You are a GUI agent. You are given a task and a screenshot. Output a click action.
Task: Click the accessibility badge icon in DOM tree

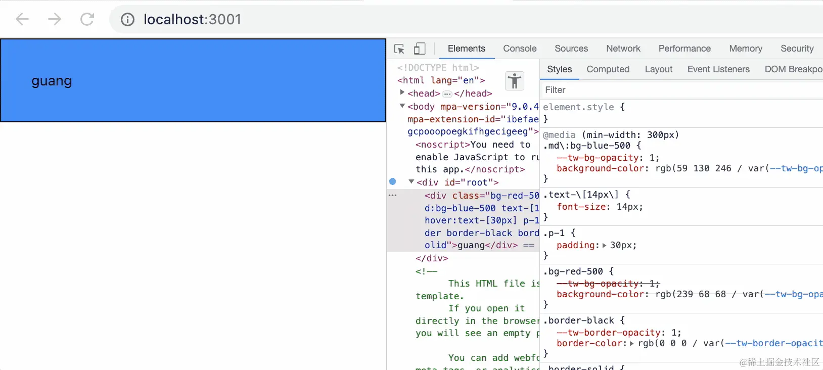(514, 81)
